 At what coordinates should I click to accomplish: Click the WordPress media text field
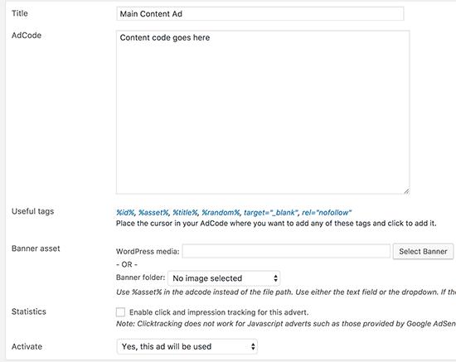click(x=286, y=251)
